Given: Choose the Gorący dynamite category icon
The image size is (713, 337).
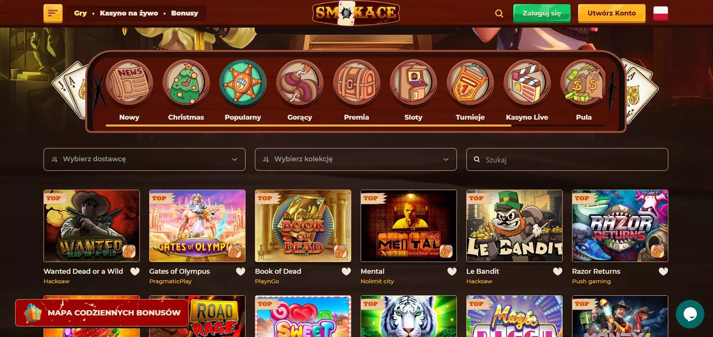Looking at the screenshot, I should click(x=300, y=83).
